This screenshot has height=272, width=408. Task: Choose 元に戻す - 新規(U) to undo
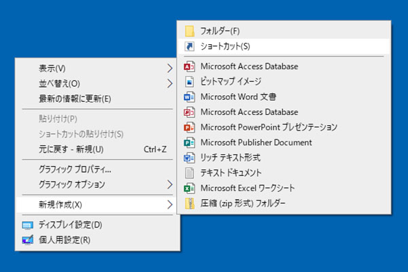coord(97,150)
